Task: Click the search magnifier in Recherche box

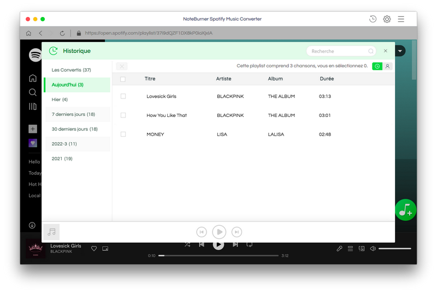Action: coord(371,51)
